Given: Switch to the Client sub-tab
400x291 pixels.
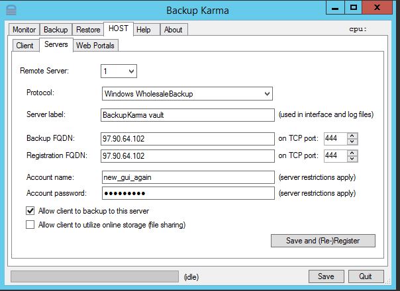Looking at the screenshot, I should click(x=25, y=46).
